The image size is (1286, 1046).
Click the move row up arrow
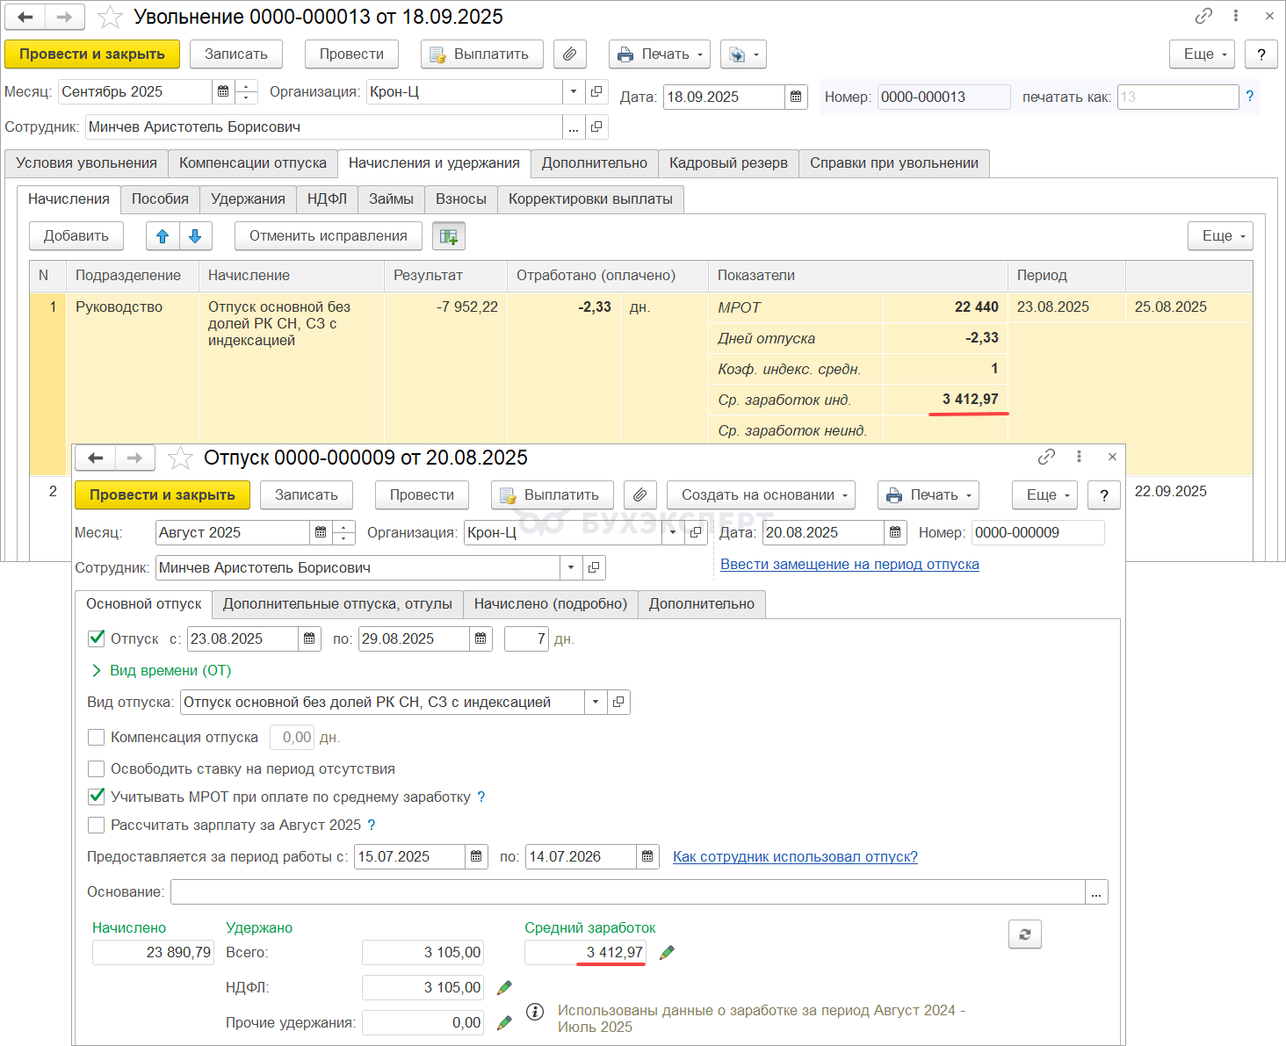point(163,236)
